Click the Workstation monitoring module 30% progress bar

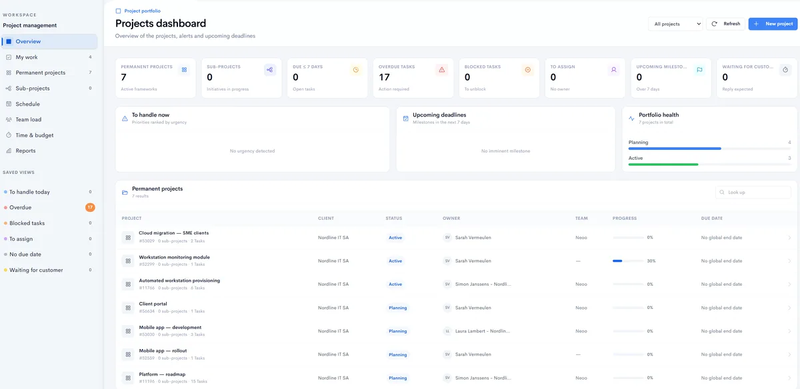[628, 261]
